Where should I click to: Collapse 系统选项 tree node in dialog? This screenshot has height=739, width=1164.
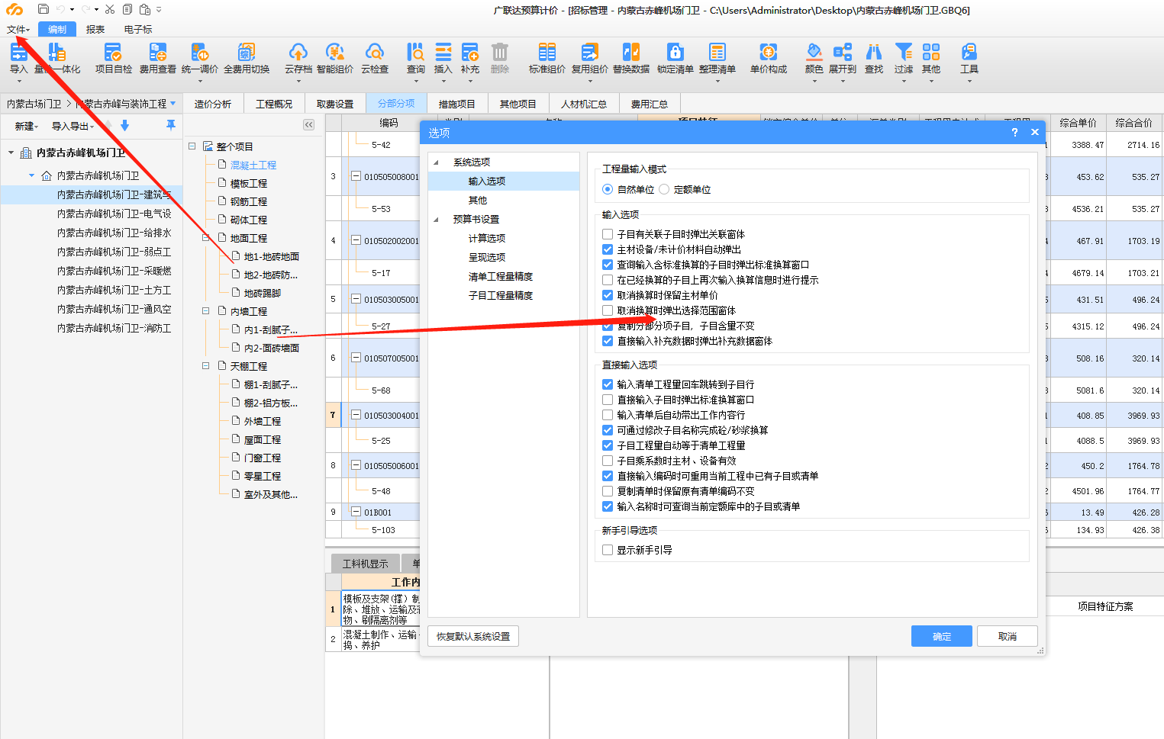click(x=437, y=162)
